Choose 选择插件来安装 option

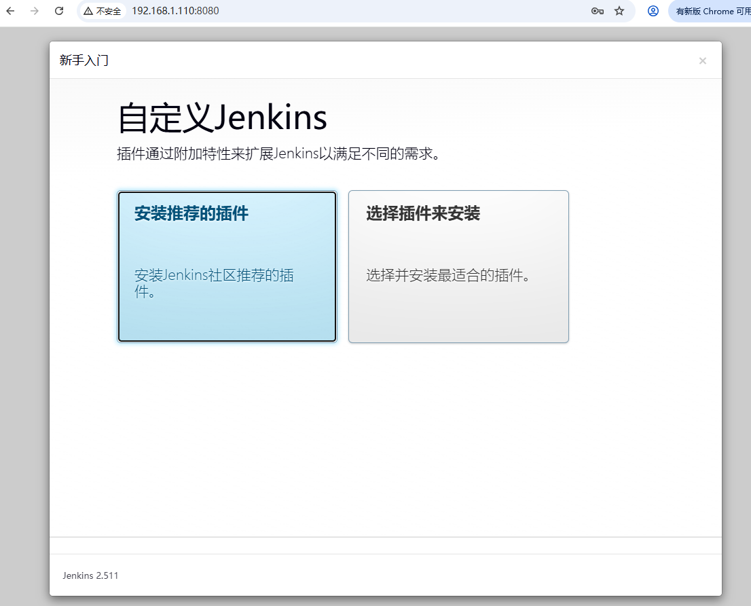pyautogui.click(x=458, y=266)
